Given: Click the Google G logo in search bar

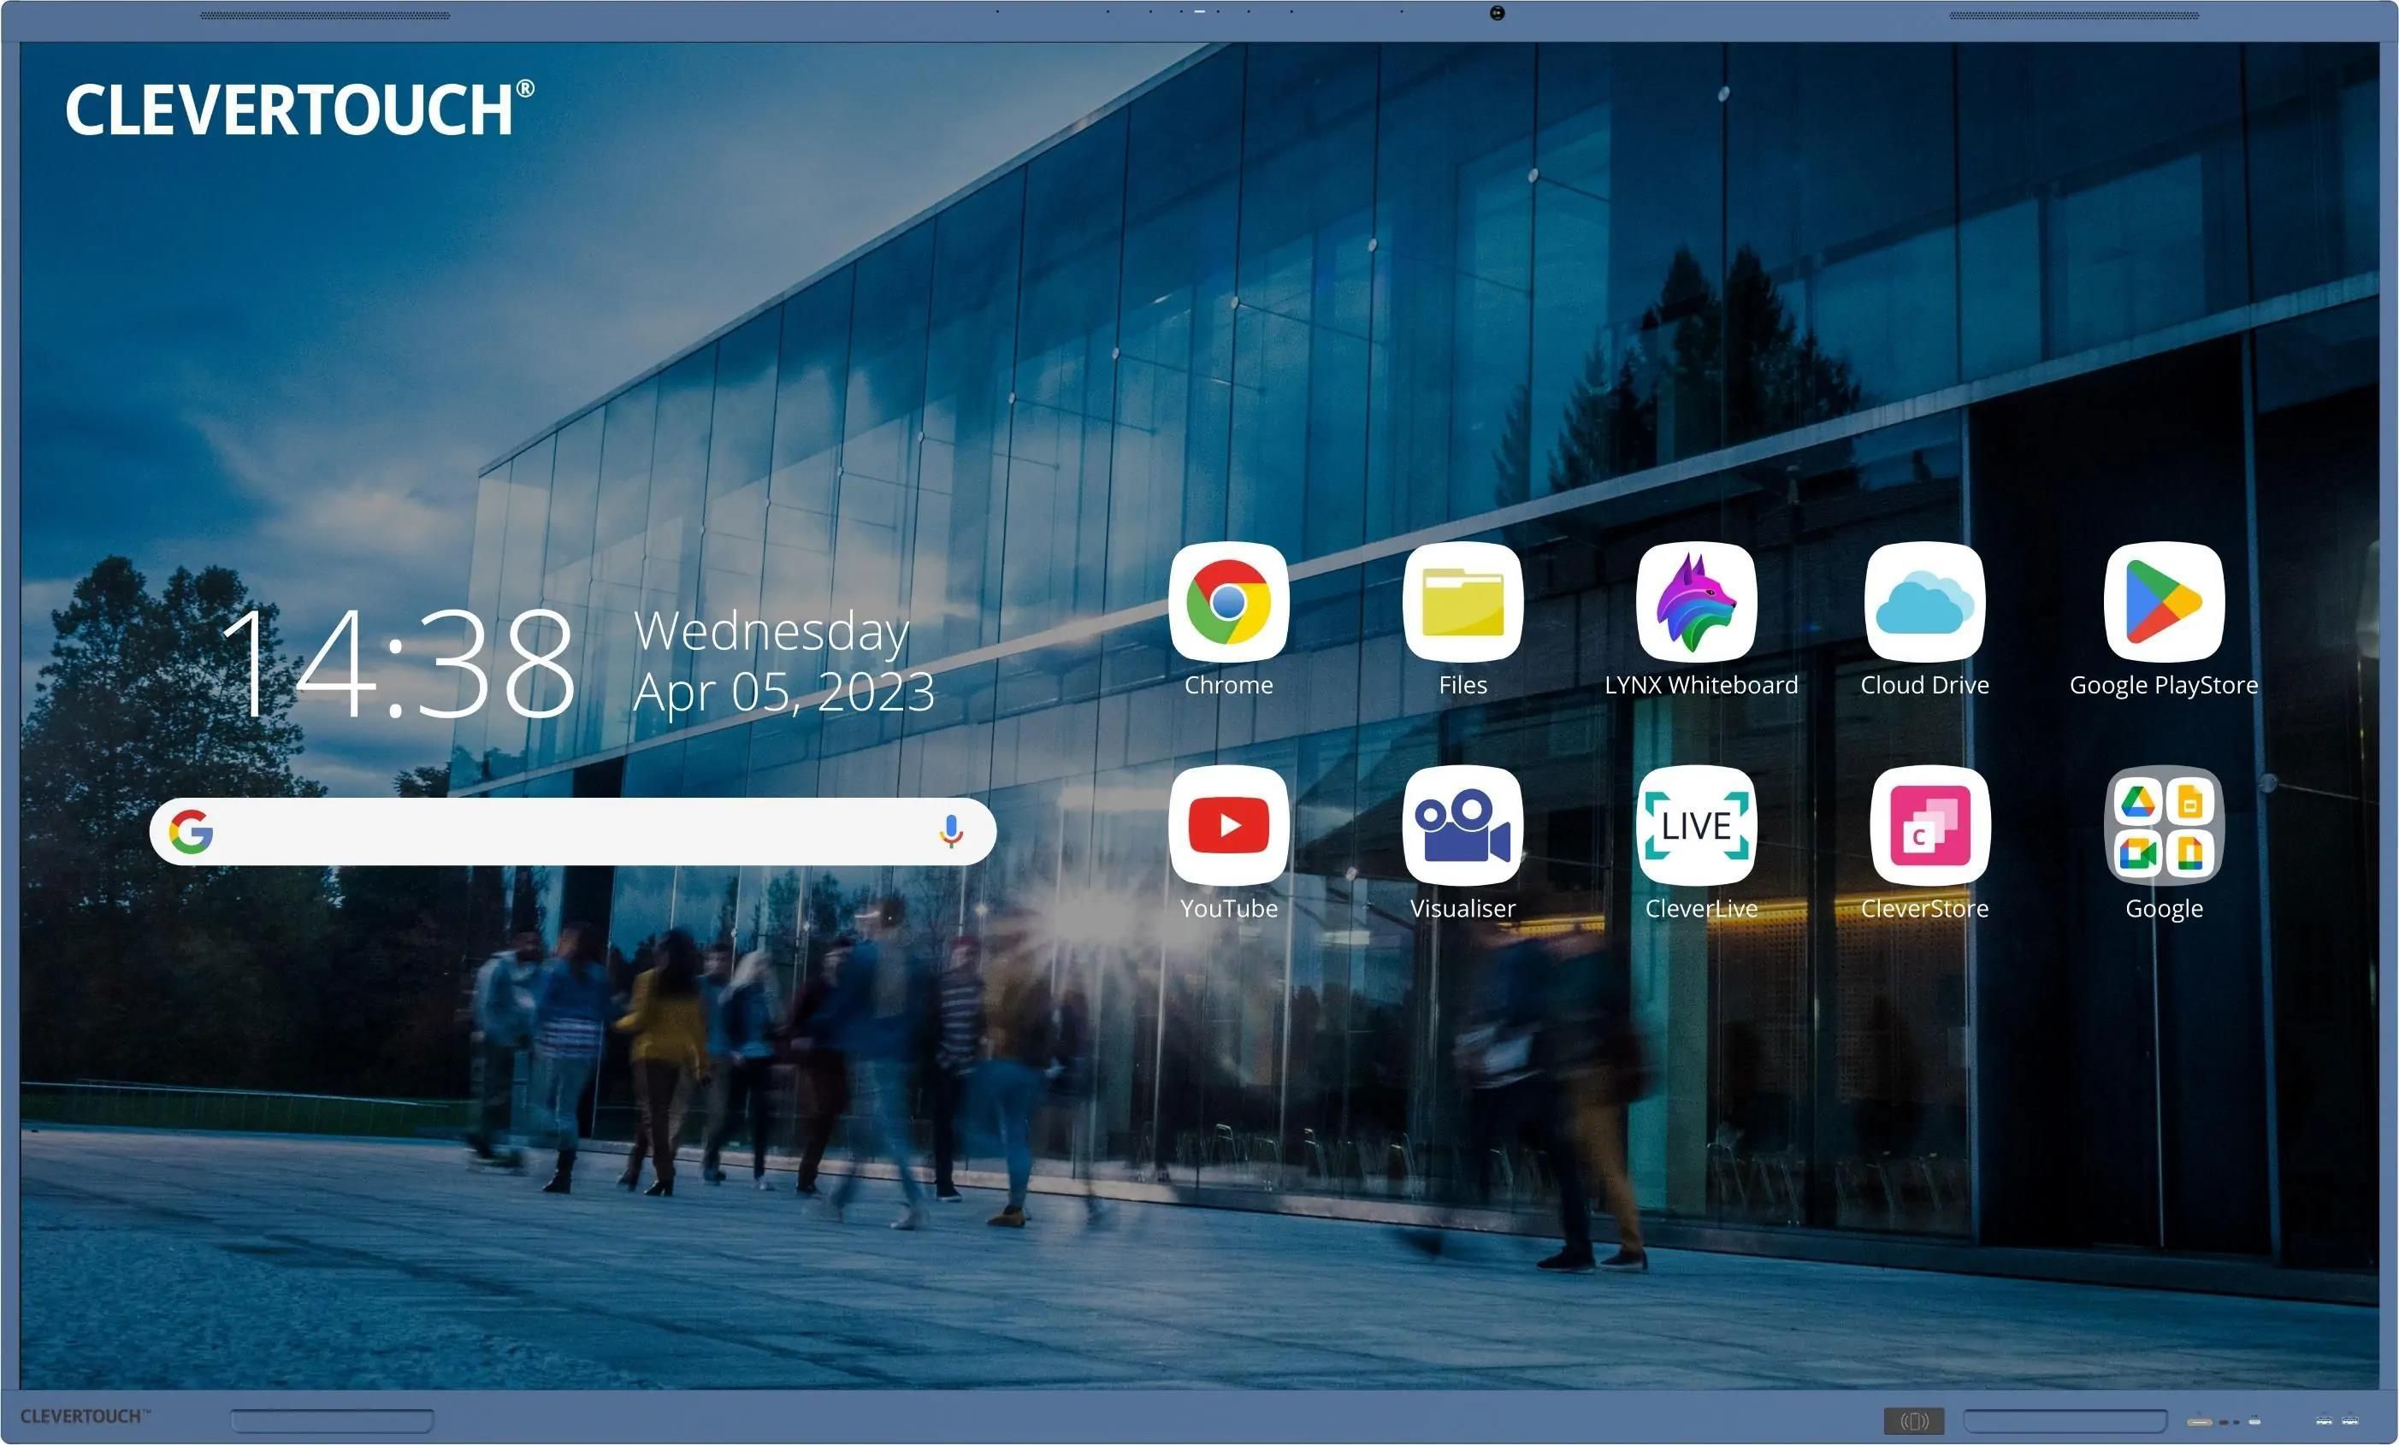Looking at the screenshot, I should click(x=191, y=832).
